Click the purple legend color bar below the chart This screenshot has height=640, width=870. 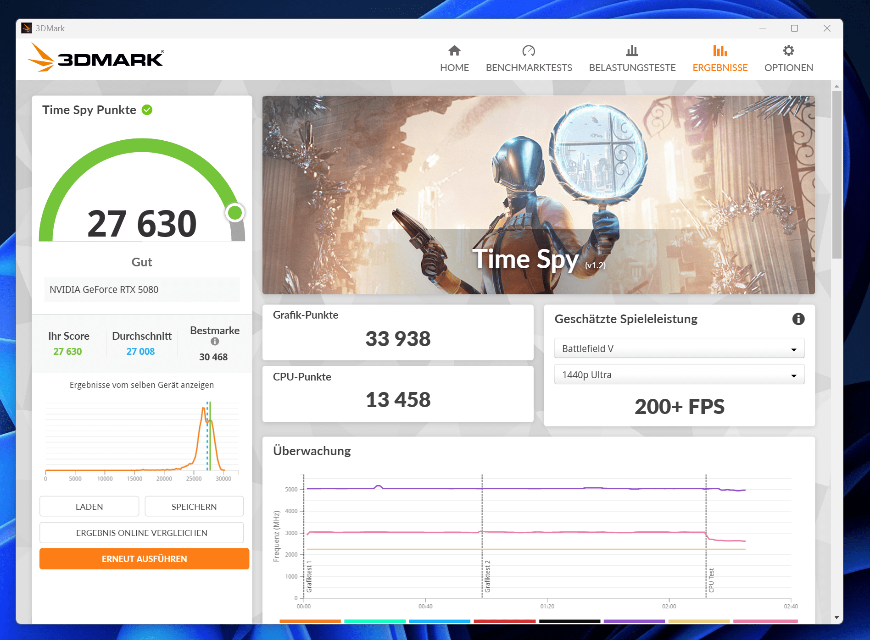tap(634, 621)
